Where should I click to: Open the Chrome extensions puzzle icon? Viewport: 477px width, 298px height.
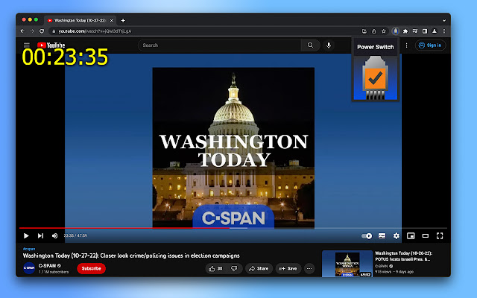click(x=405, y=31)
